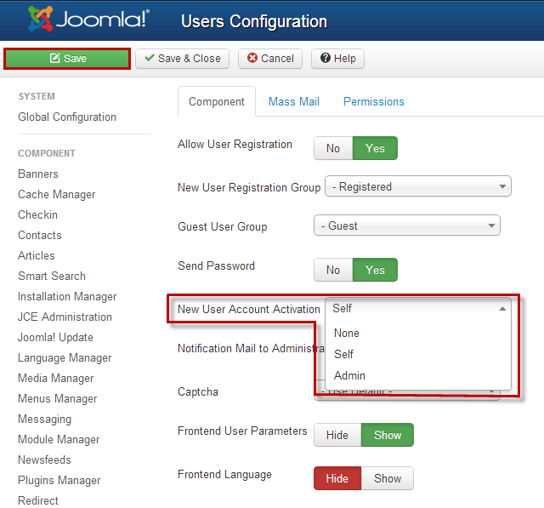This screenshot has width=544, height=508.
Task: Open Messaging component settings
Action: (x=44, y=420)
